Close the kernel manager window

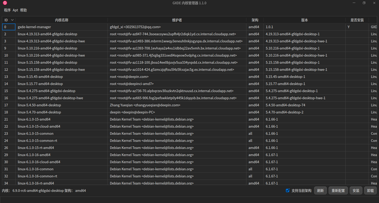pos(374,3)
